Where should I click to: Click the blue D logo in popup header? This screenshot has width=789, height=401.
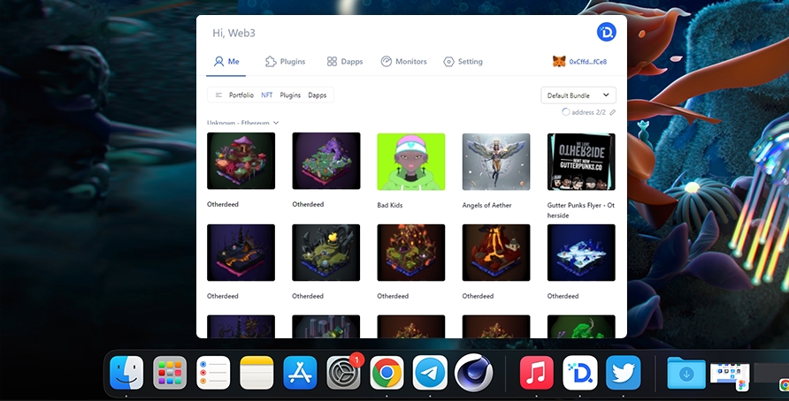[x=606, y=32]
